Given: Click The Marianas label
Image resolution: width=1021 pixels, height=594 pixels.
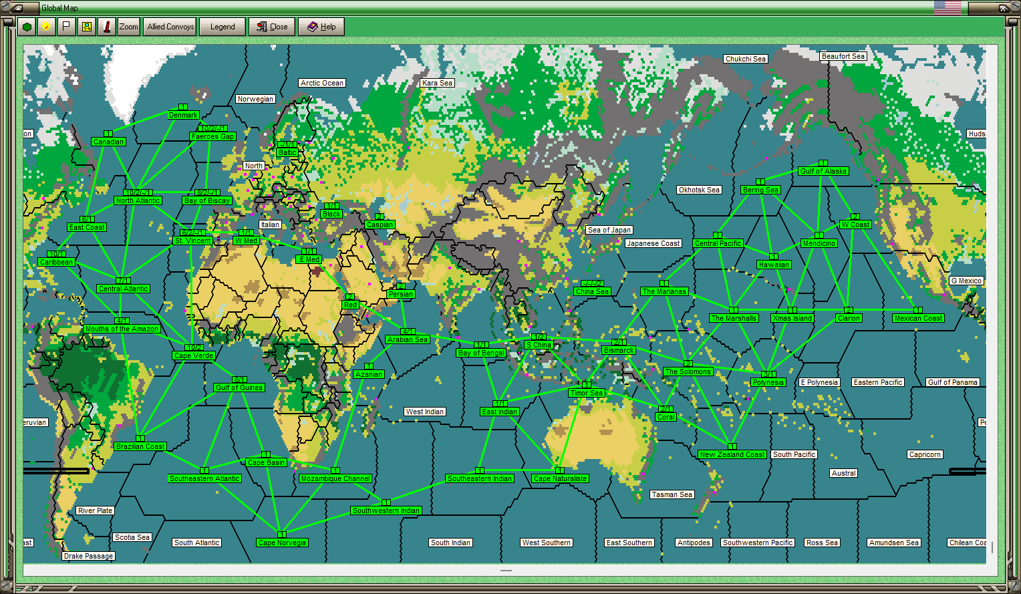Looking at the screenshot, I should (x=664, y=291).
